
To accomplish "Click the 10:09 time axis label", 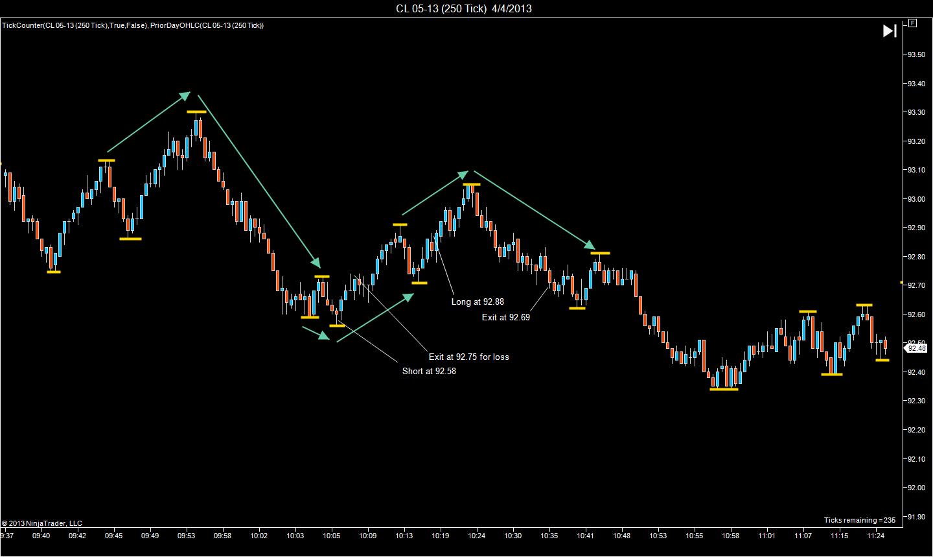I will click(368, 536).
